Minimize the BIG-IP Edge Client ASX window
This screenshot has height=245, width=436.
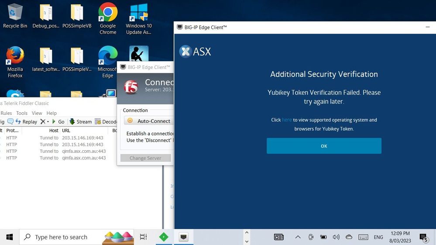coord(428,27)
